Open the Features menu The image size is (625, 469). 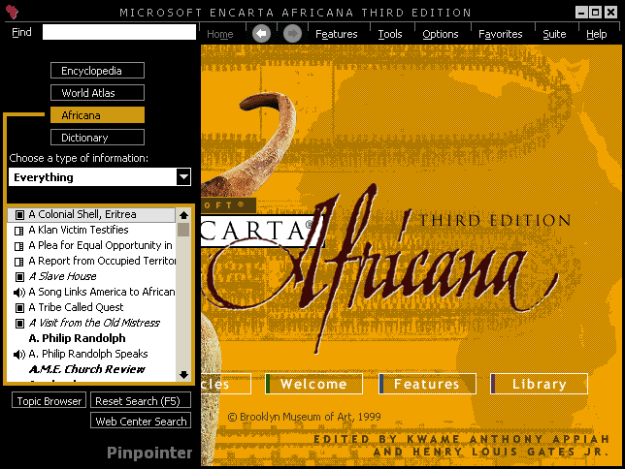pos(337,34)
